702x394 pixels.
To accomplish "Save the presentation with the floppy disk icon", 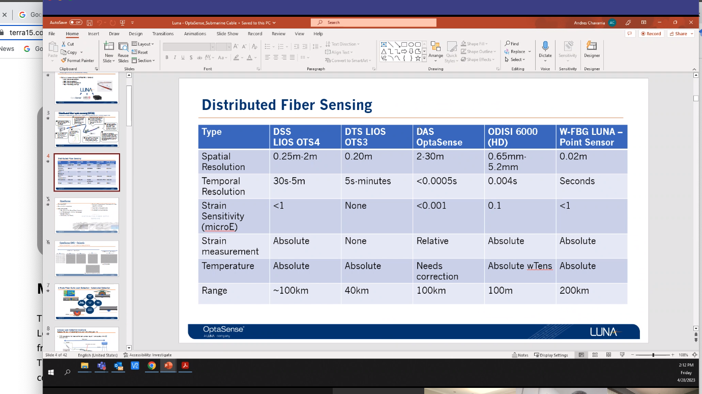I will coord(90,22).
